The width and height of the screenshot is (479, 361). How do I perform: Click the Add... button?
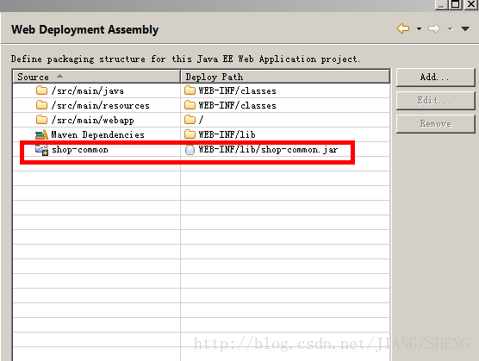(x=435, y=77)
